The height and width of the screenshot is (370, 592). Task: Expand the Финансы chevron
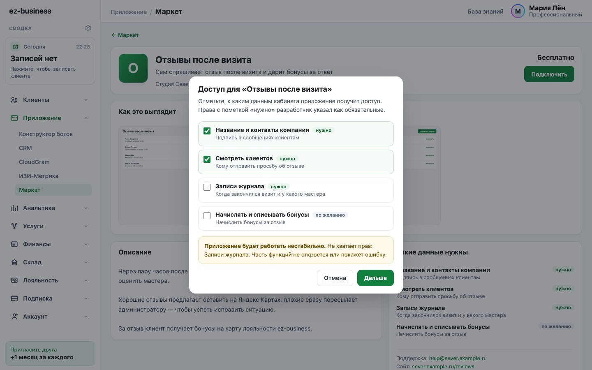[86, 244]
